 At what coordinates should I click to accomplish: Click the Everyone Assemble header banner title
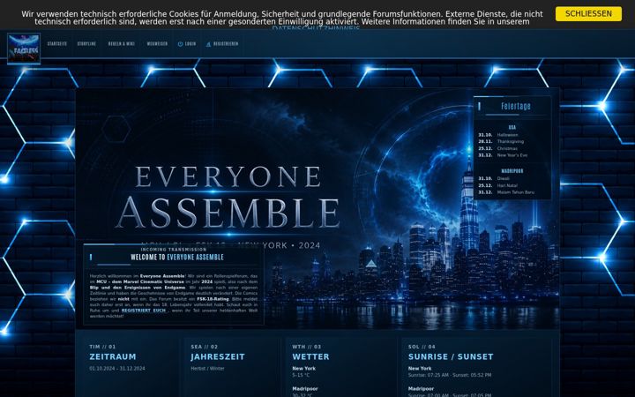(228, 197)
